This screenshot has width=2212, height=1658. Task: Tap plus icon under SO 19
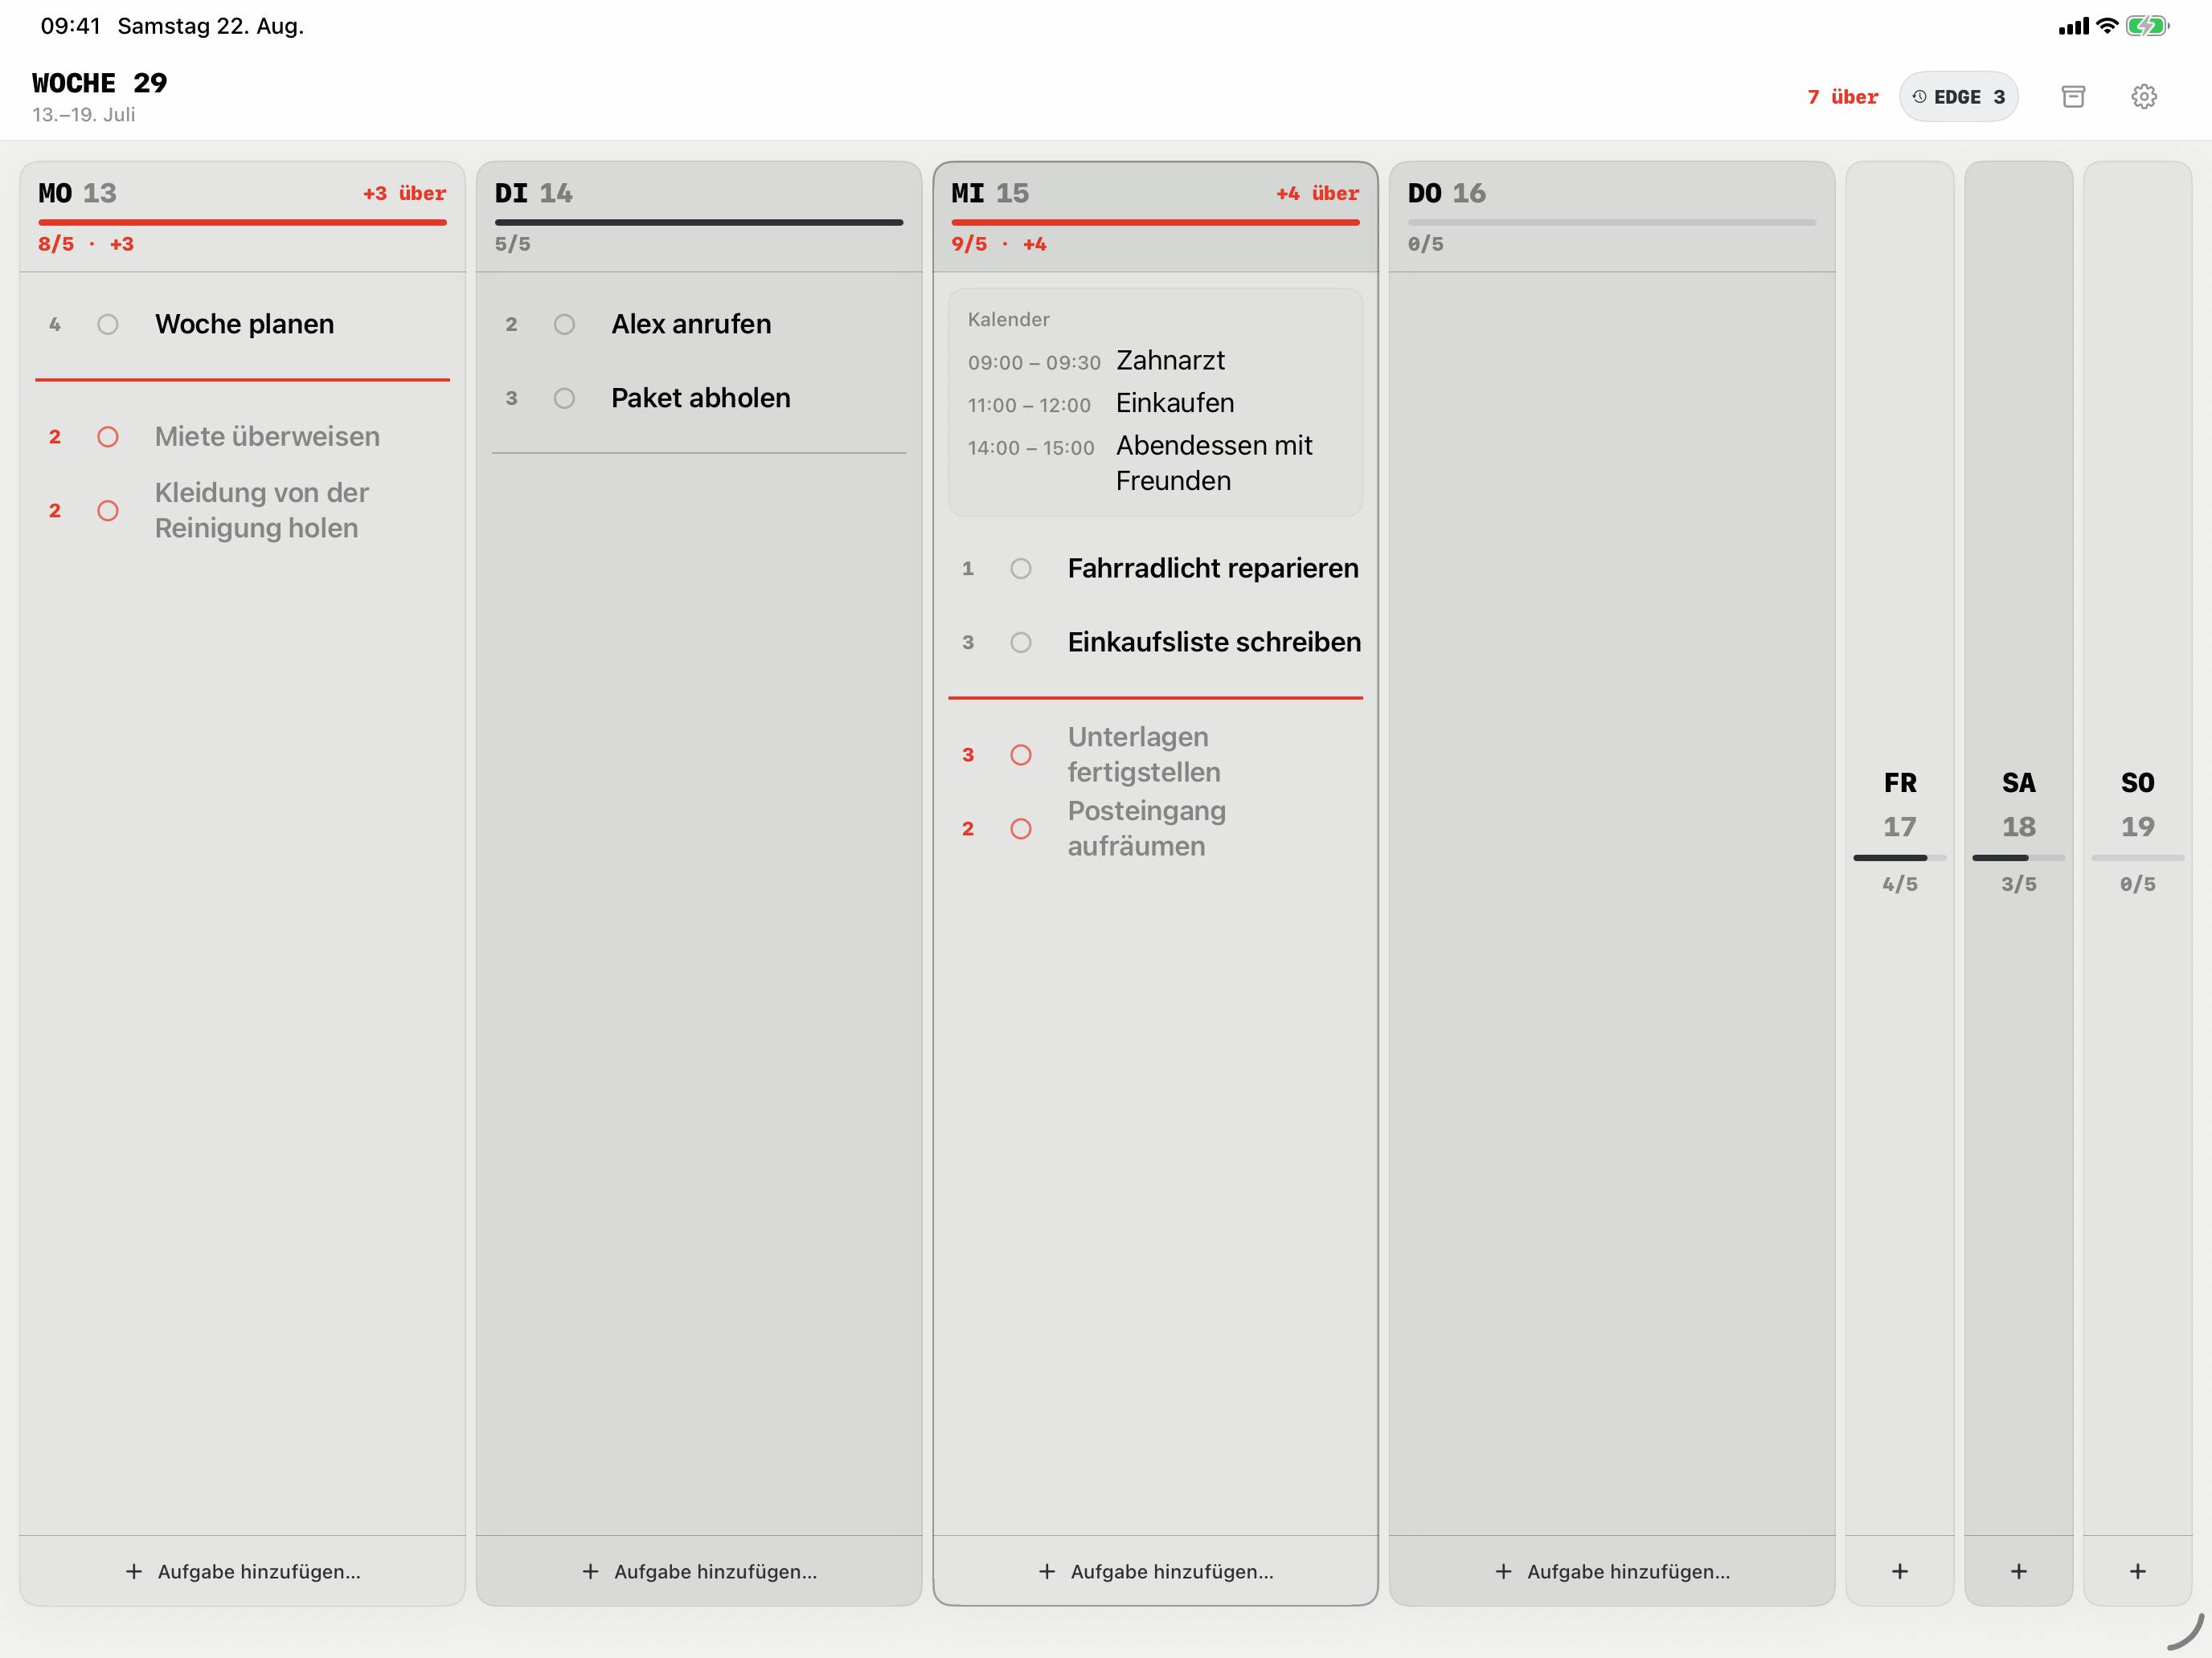click(2138, 1571)
